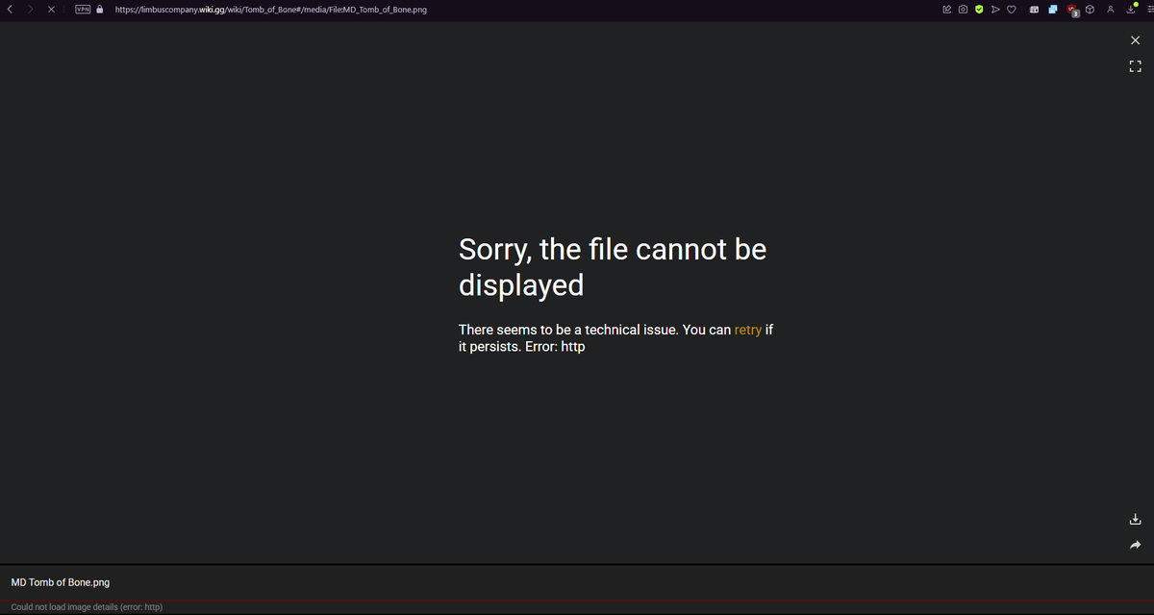Add page to bookmarks heart
Image resolution: width=1154 pixels, height=615 pixels.
tap(1012, 10)
